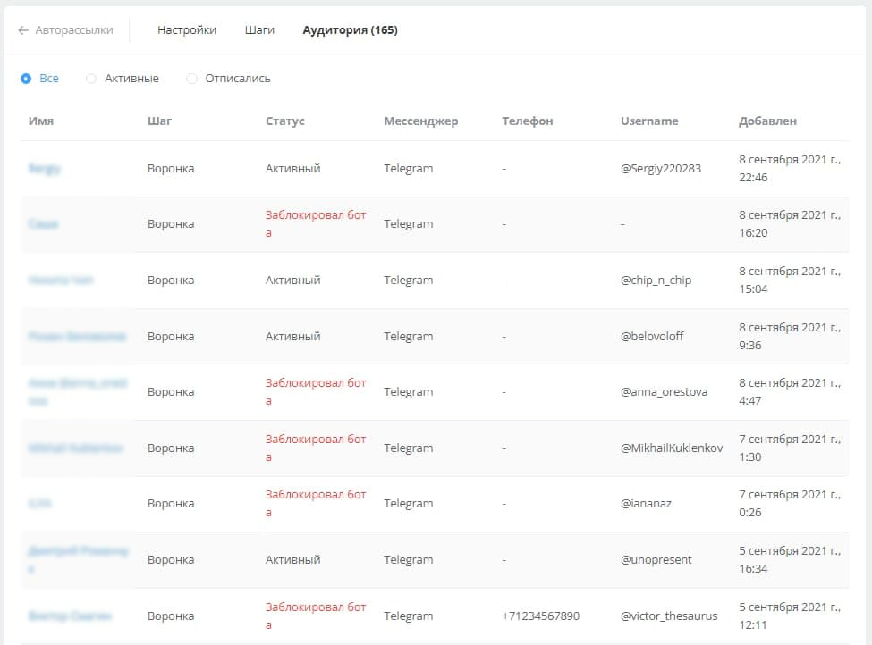Viewport: 872px width, 645px height.
Task: Open the blurred name link in the @MikhailKuklenkov row
Action: (x=76, y=448)
